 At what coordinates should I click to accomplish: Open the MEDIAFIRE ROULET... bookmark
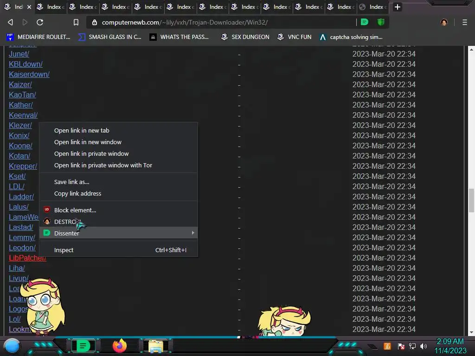pos(38,37)
